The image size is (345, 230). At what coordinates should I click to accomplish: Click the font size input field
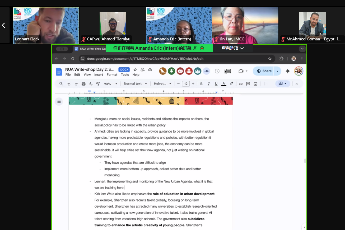click(x=186, y=84)
